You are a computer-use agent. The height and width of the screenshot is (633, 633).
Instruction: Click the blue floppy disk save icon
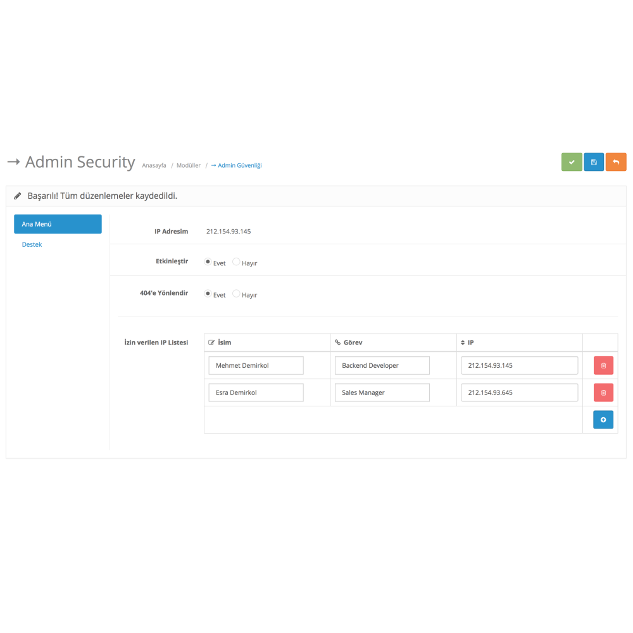[x=594, y=162]
